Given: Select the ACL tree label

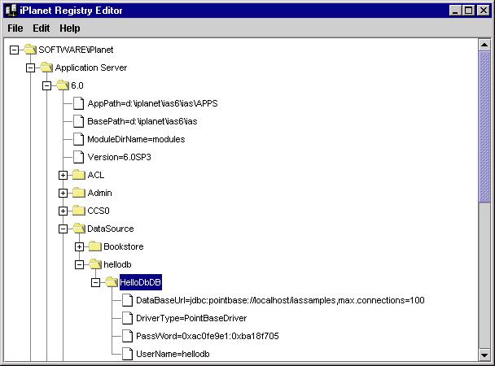Looking at the screenshot, I should point(96,175).
